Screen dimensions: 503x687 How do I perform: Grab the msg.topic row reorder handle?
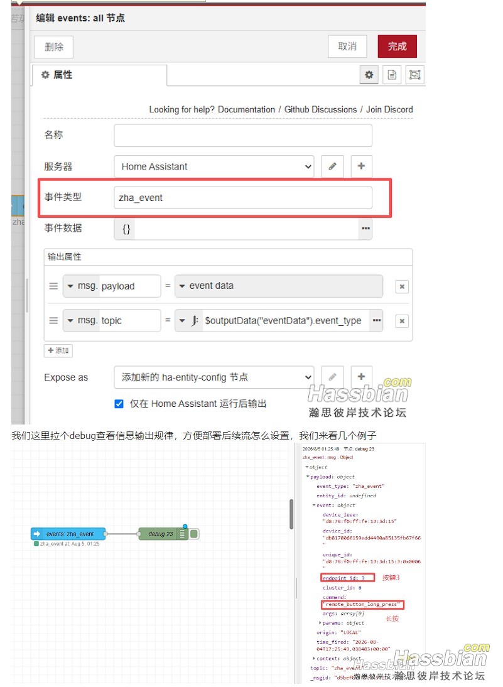coord(53,321)
